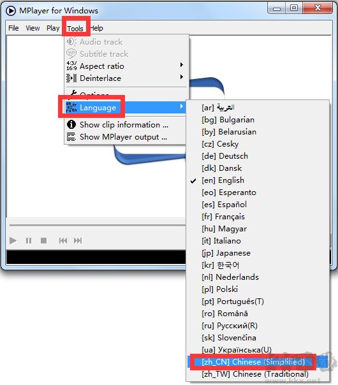The width and height of the screenshot is (338, 385).
Task: Stop playback with the Stop button
Action: point(44,240)
